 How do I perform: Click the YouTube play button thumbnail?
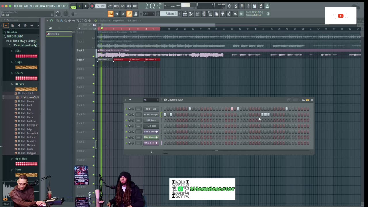coord(341,16)
